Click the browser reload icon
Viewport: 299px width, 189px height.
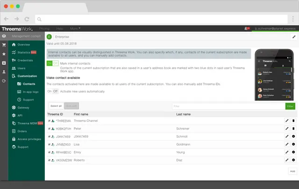27,19
